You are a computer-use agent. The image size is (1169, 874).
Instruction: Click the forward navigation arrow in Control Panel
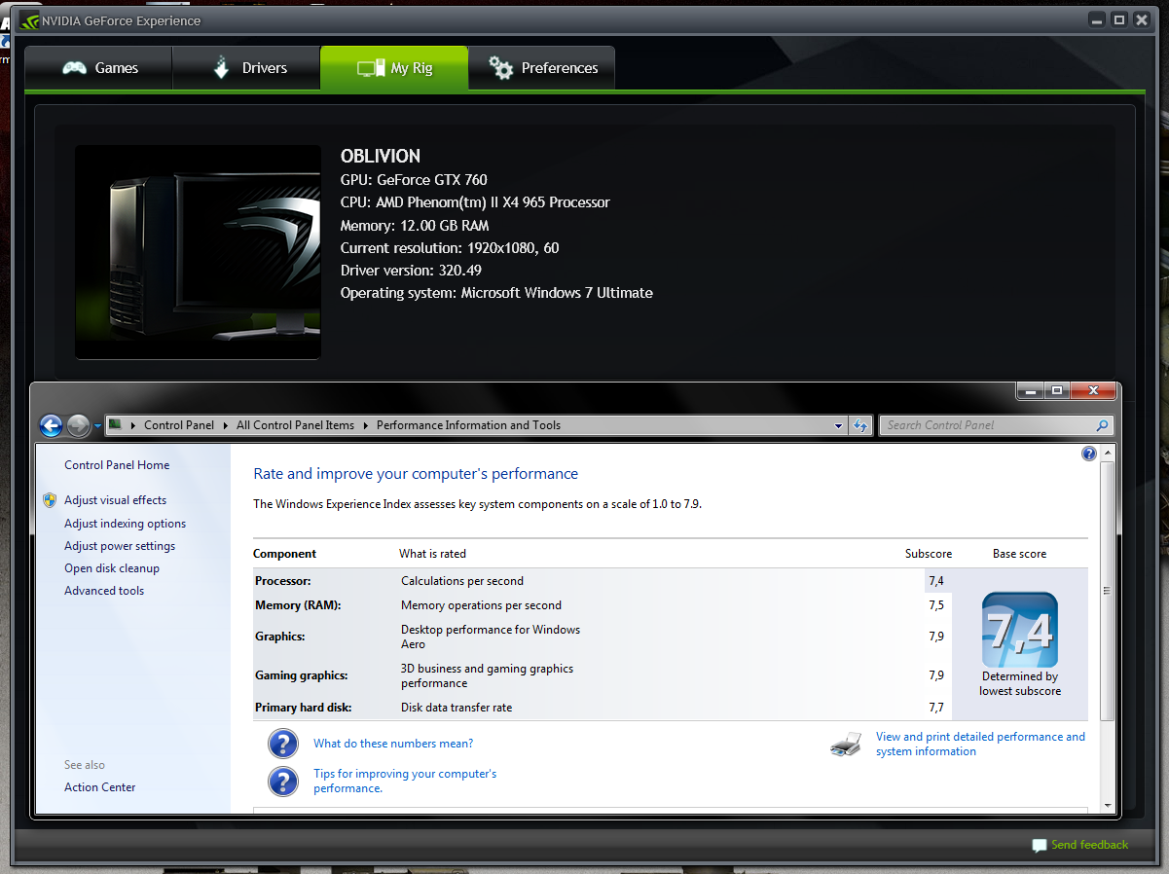[x=79, y=425]
